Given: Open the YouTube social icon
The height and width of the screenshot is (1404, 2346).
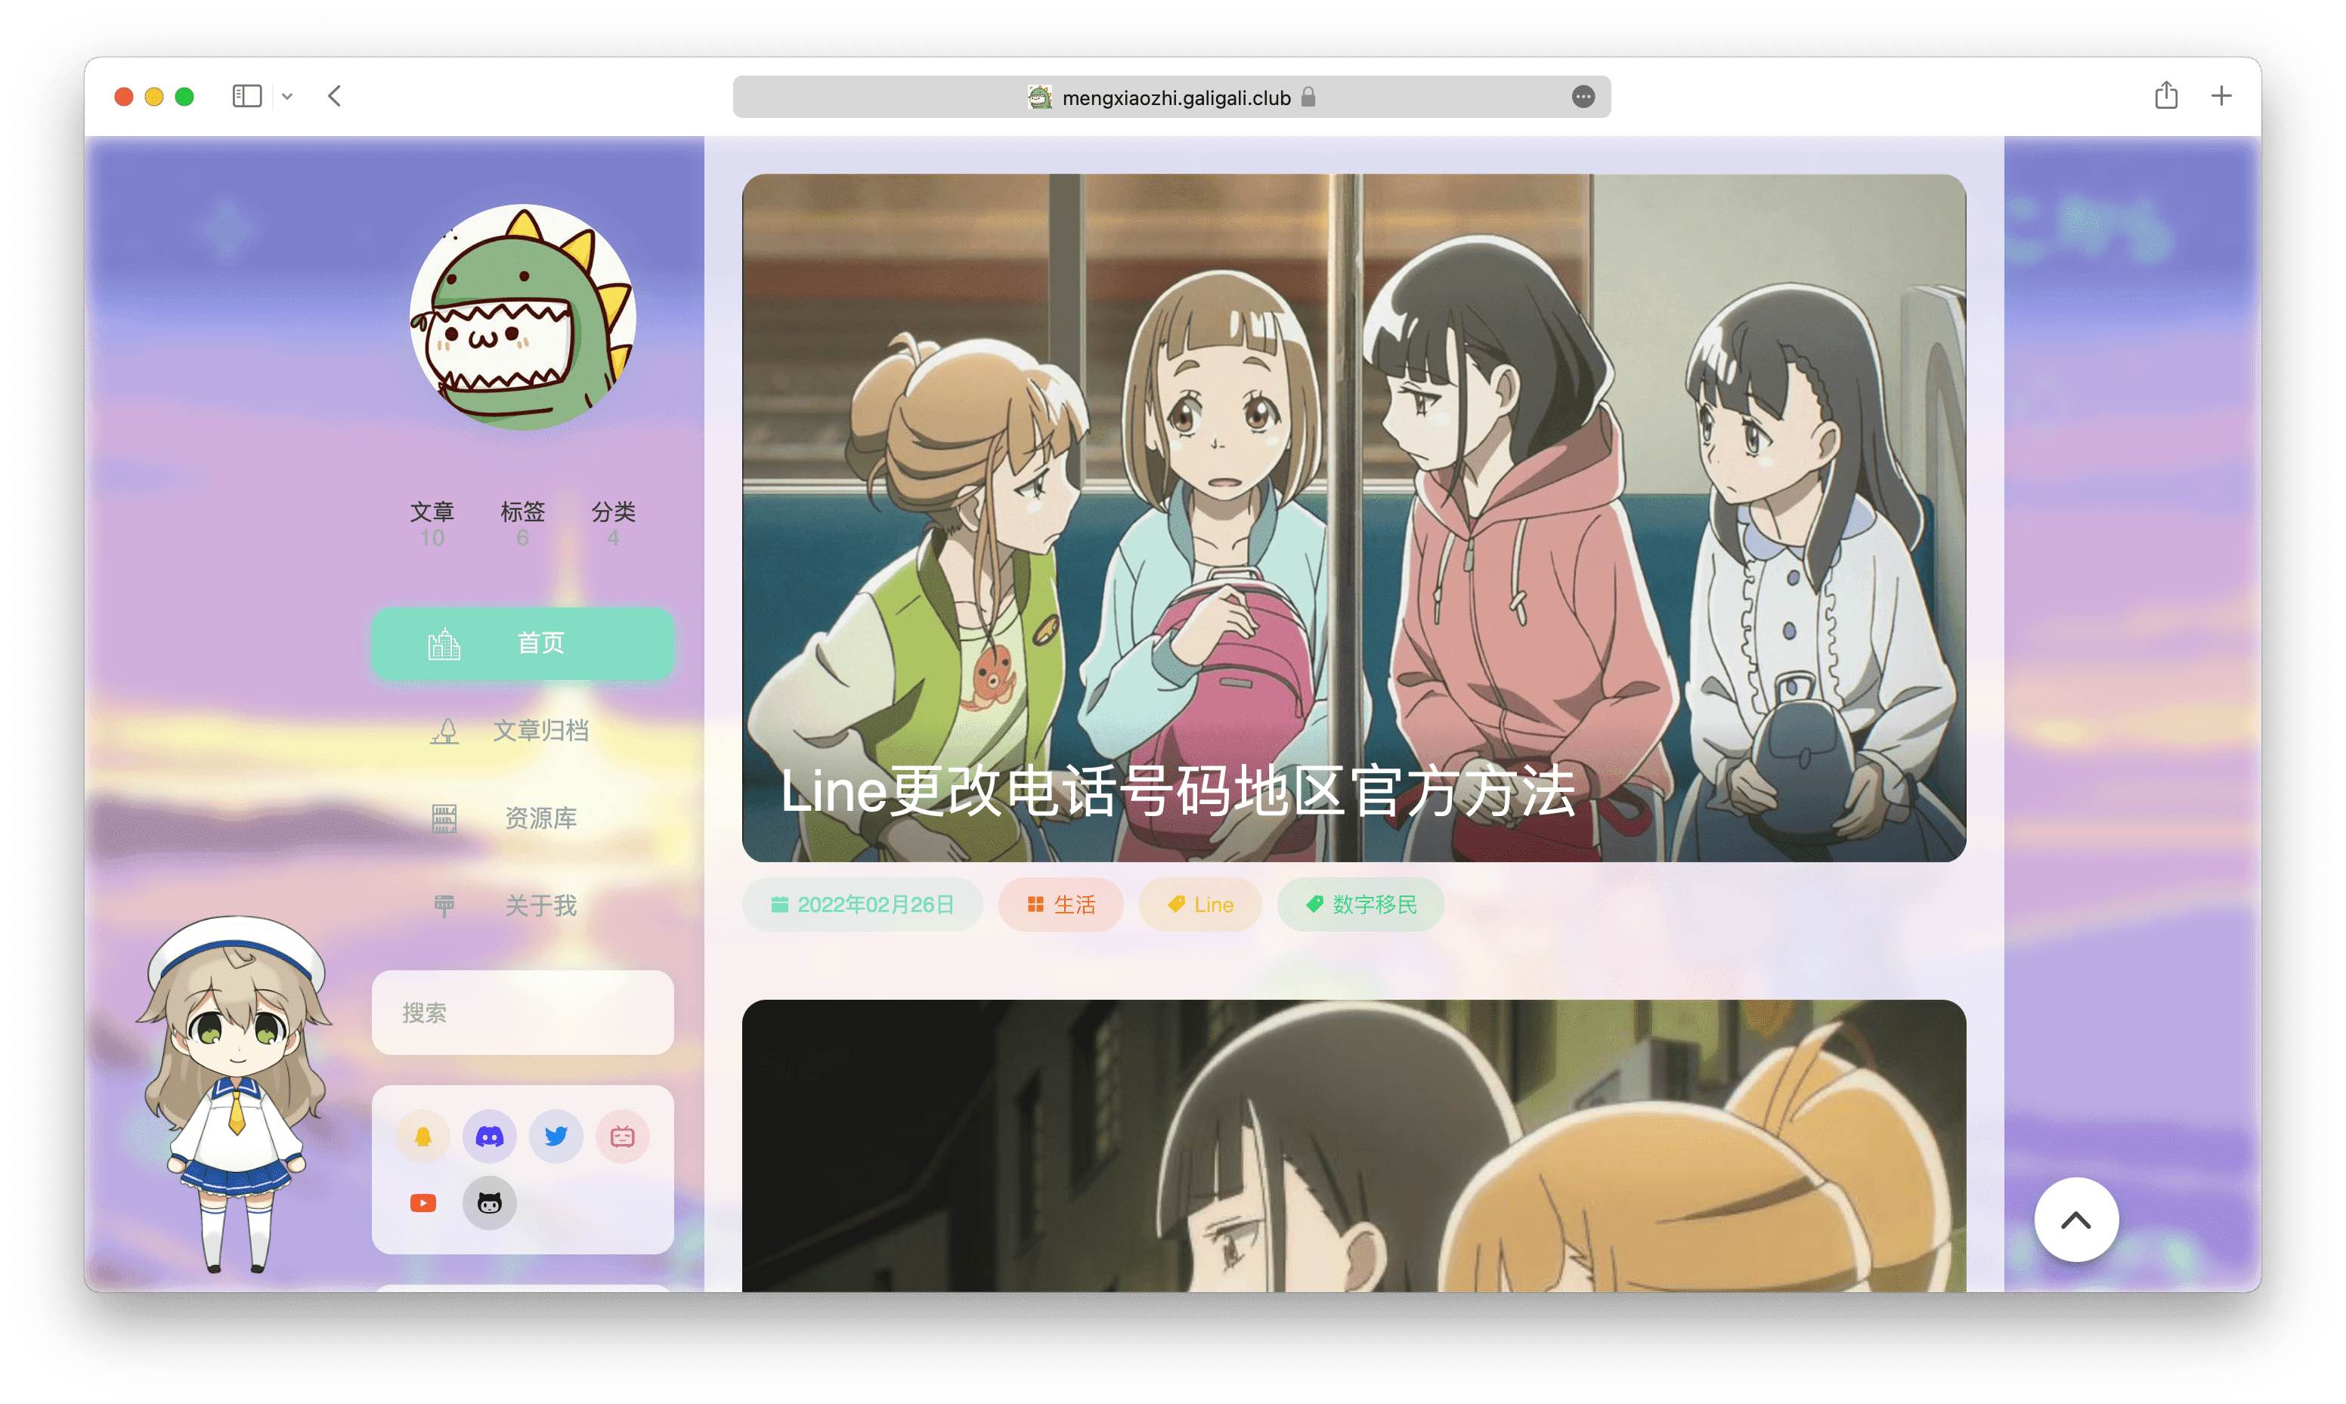Looking at the screenshot, I should [x=422, y=1202].
